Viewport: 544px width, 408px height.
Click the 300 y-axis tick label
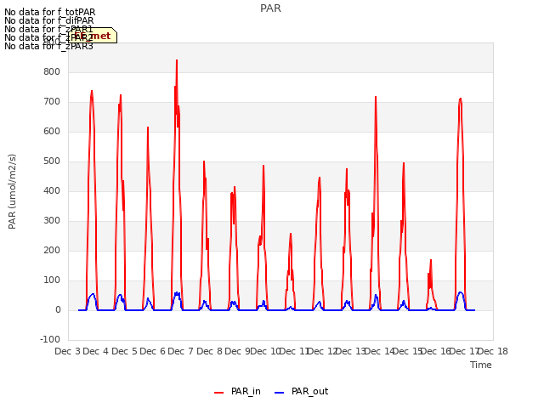52,221
